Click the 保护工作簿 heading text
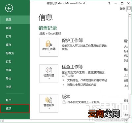 pyautogui.click(x=72, y=40)
